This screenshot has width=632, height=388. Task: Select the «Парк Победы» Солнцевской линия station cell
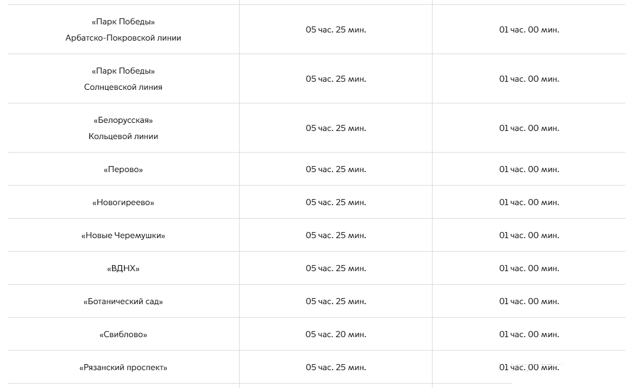click(123, 79)
